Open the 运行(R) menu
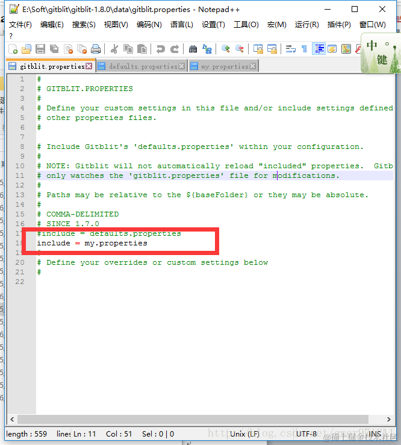This screenshot has height=445, width=401. pos(307,25)
